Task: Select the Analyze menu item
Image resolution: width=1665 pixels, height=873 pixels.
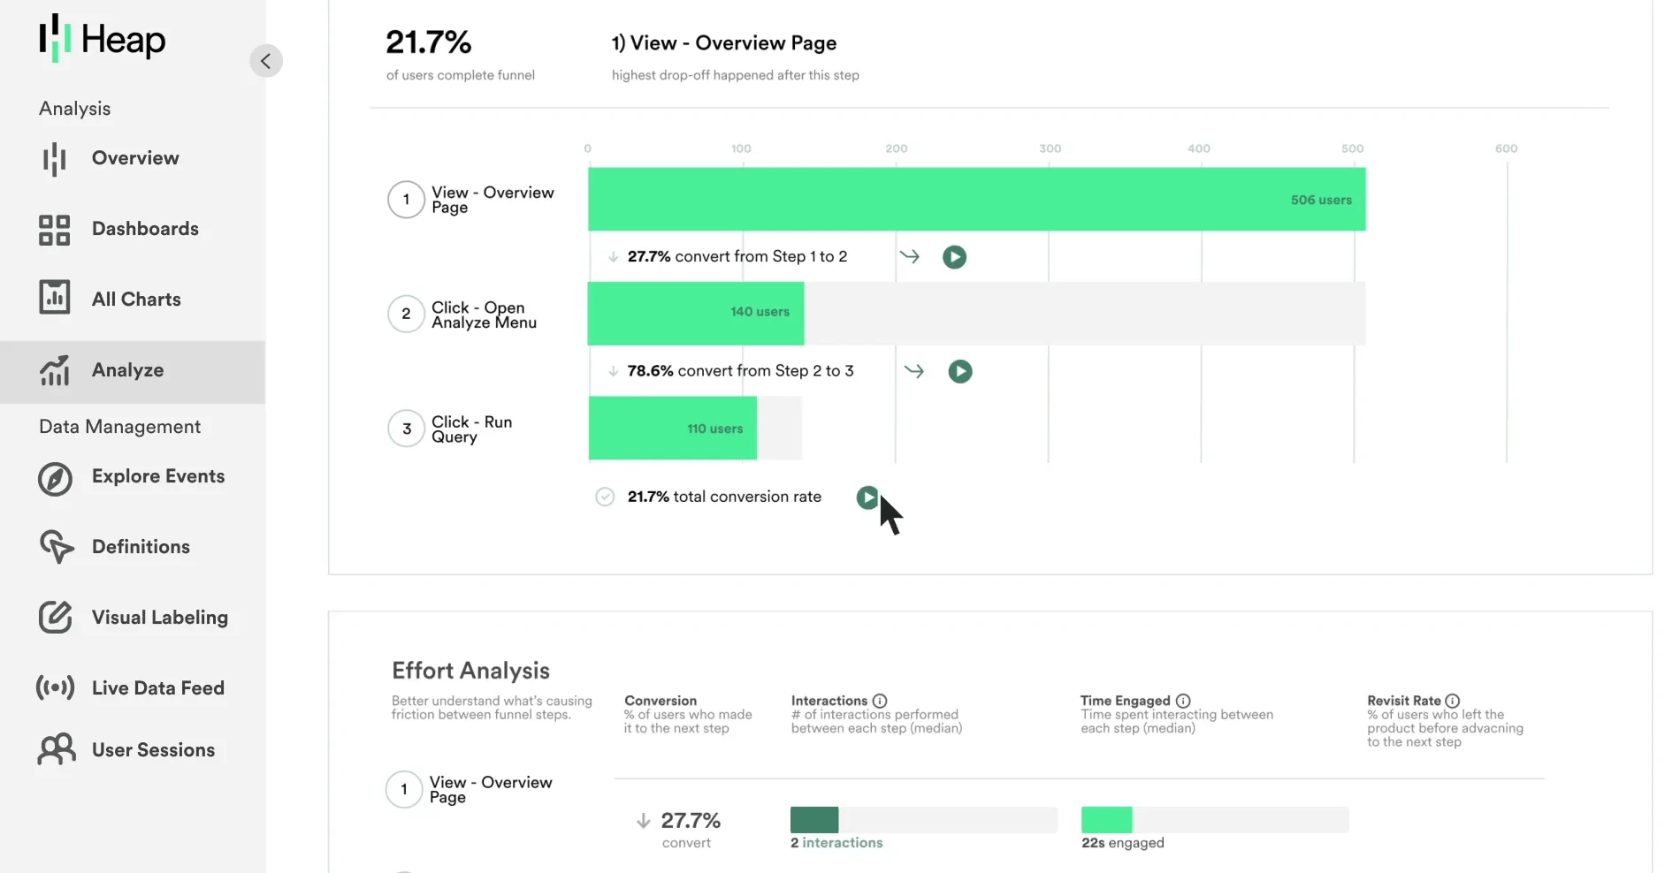Action: [x=127, y=370]
